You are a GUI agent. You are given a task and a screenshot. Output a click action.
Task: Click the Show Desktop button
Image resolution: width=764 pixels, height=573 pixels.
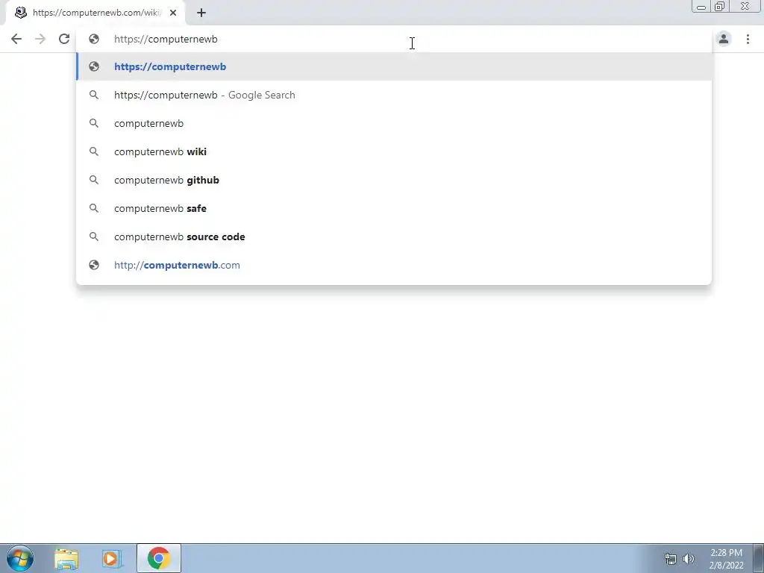(x=758, y=558)
